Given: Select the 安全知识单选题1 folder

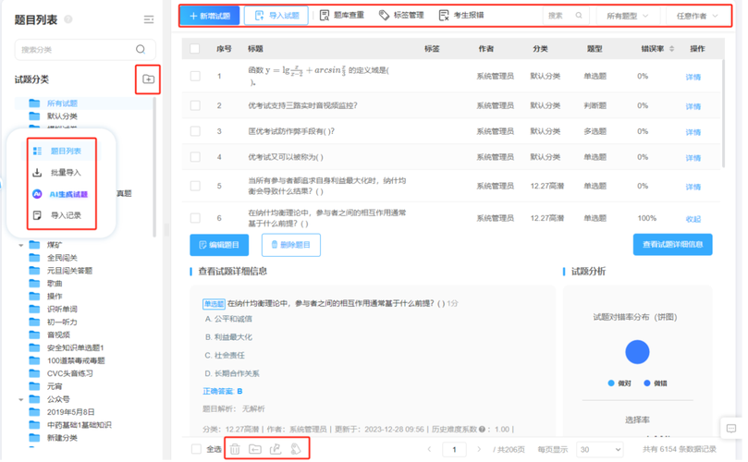Looking at the screenshot, I should pos(75,348).
